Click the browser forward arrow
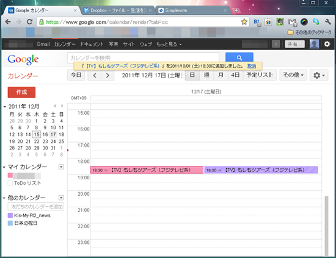Screen dimensions: 336x258 click(x=19, y=22)
